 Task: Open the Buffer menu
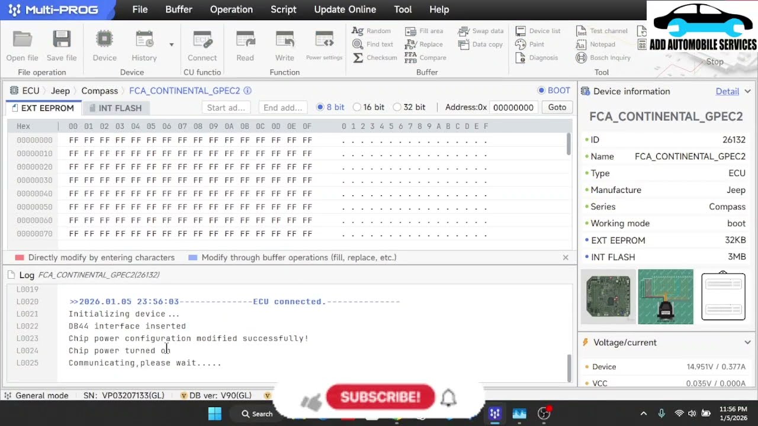[179, 9]
